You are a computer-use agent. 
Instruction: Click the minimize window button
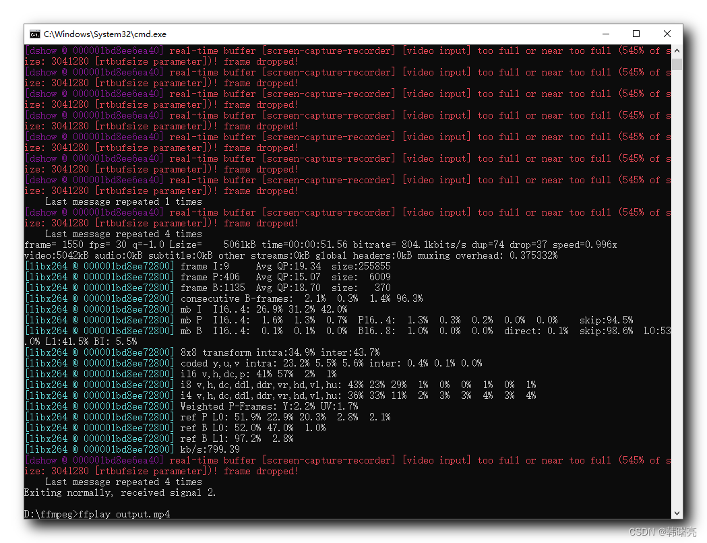pyautogui.click(x=605, y=34)
